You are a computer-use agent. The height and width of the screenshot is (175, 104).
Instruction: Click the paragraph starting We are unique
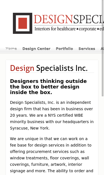click(x=52, y=156)
